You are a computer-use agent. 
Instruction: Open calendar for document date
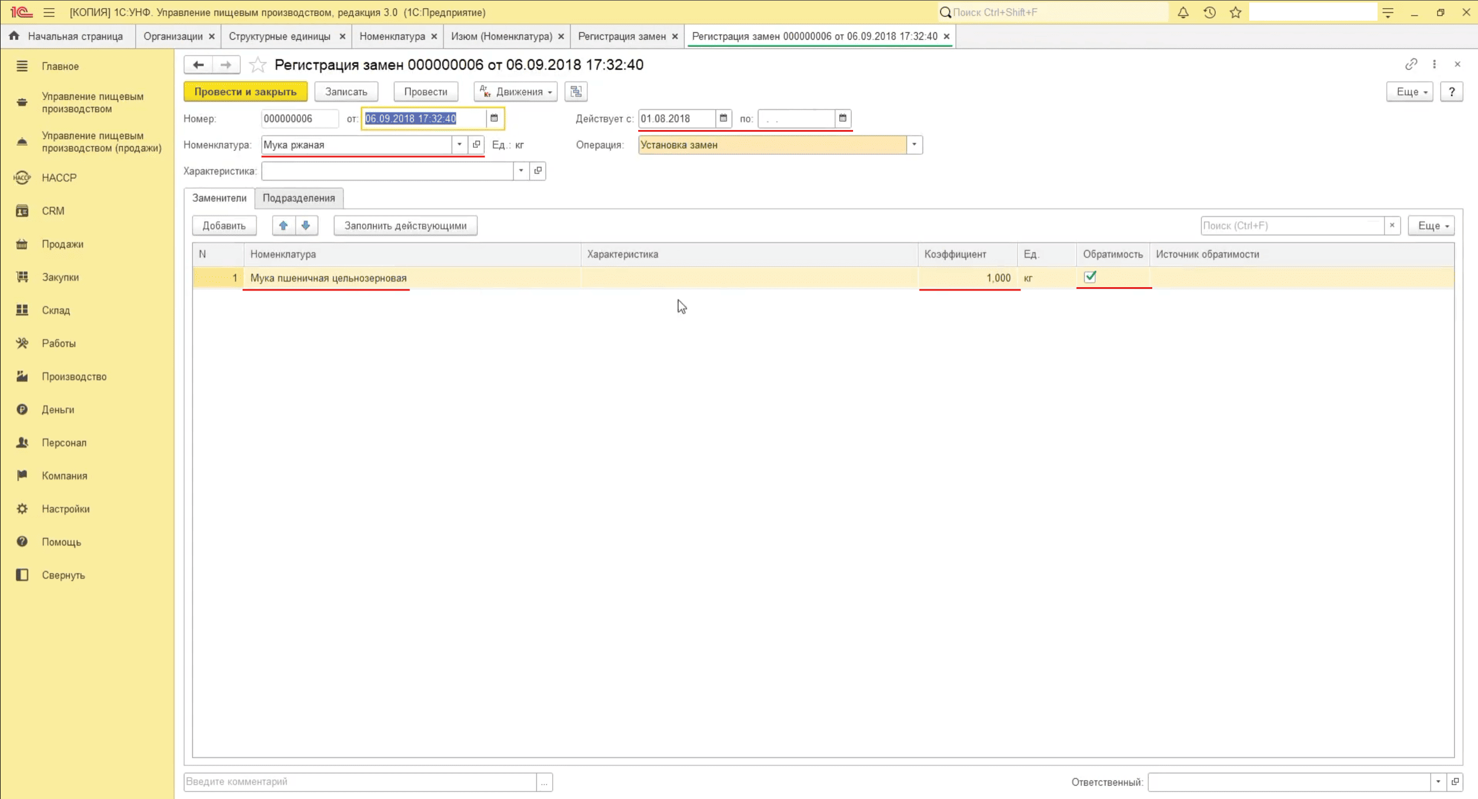[x=494, y=118]
